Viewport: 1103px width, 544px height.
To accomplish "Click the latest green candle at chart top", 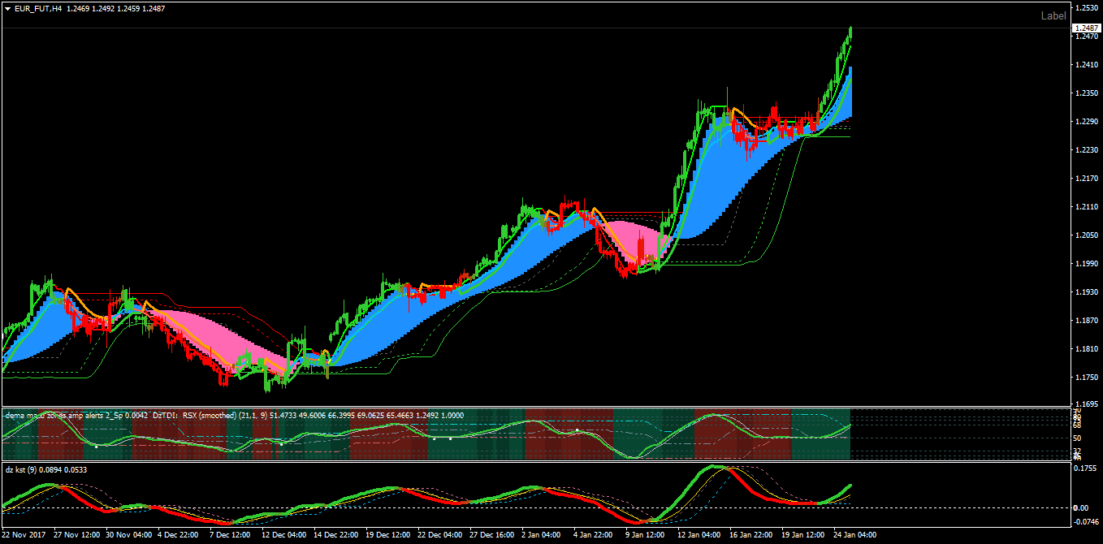I will click(850, 31).
